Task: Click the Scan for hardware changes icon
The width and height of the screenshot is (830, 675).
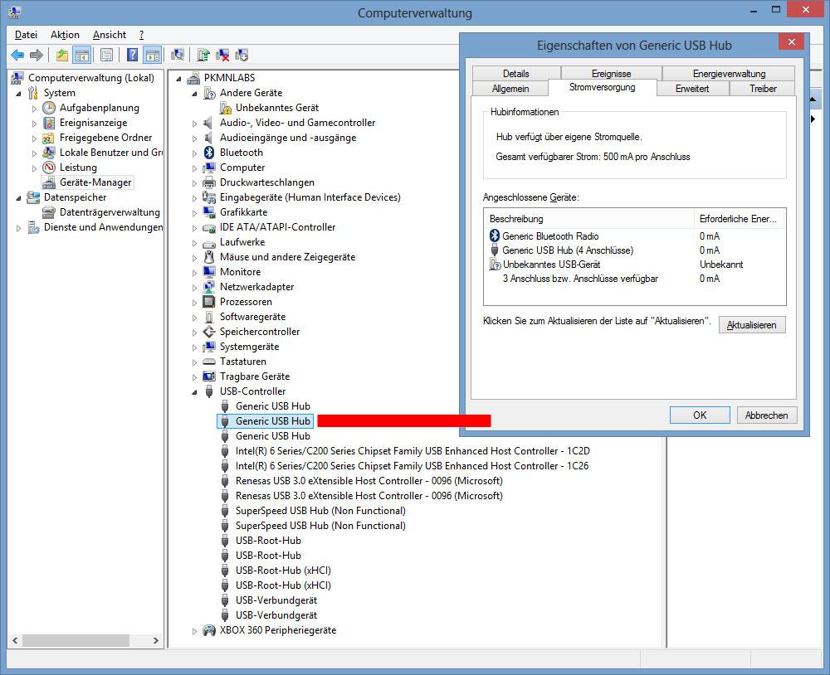Action: pyautogui.click(x=178, y=55)
